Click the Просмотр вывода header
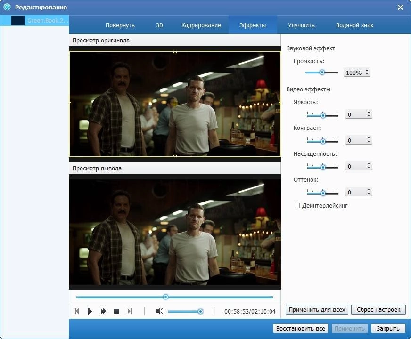Viewport: 411px width, 339px height. 97,168
